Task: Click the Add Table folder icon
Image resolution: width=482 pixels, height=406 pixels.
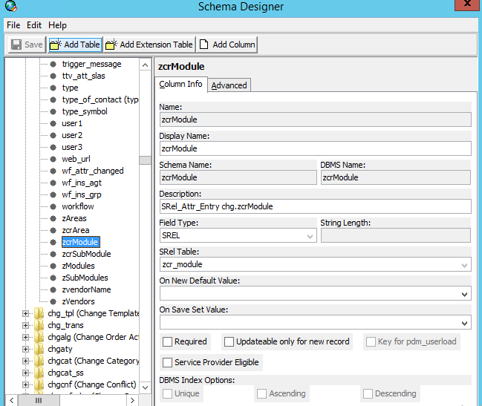Action: point(56,45)
